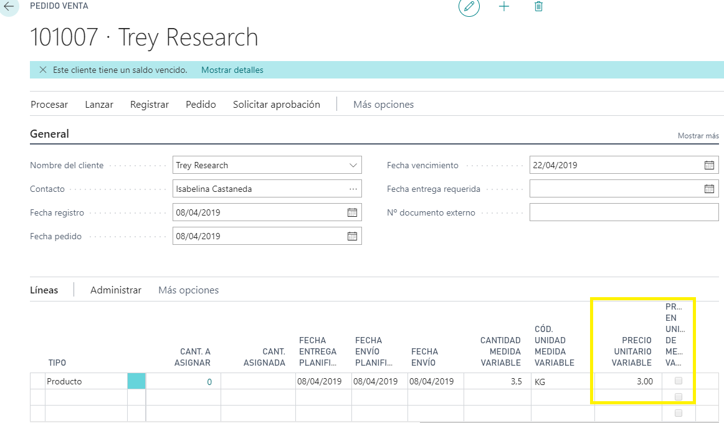This screenshot has width=724, height=423.
Task: Click Solicitar aprobación menu
Action: pyautogui.click(x=277, y=105)
